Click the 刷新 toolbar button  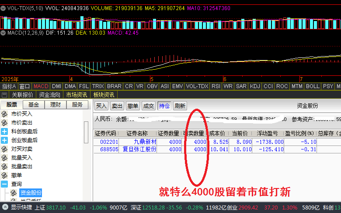click(180, 106)
